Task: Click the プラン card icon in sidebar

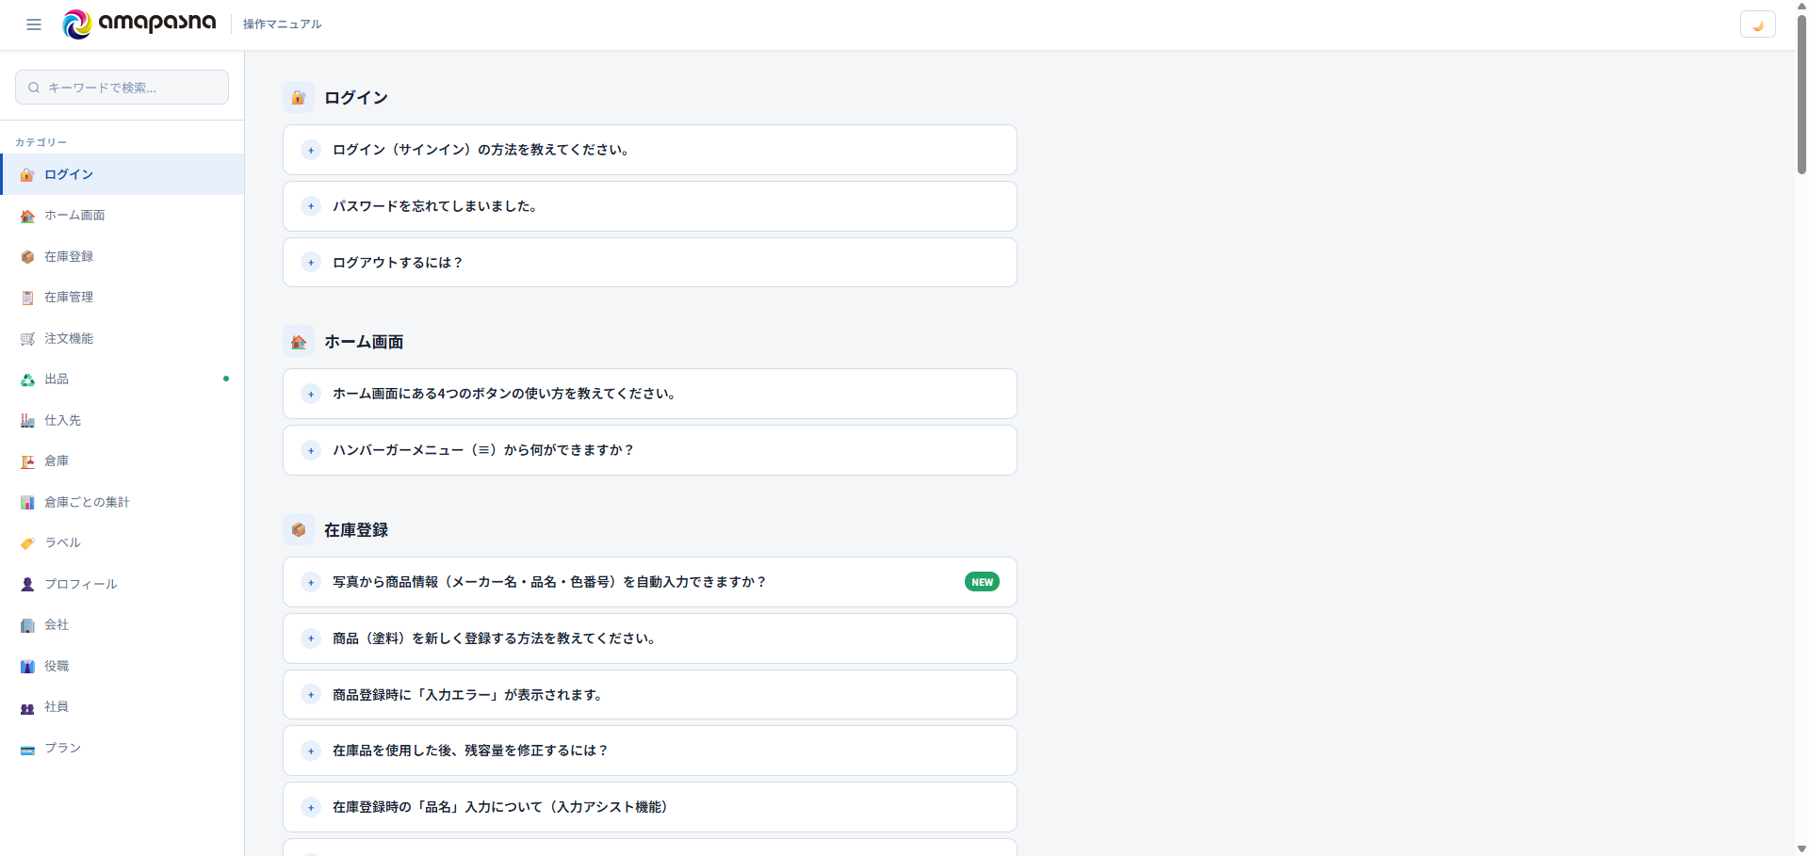Action: coord(27,749)
